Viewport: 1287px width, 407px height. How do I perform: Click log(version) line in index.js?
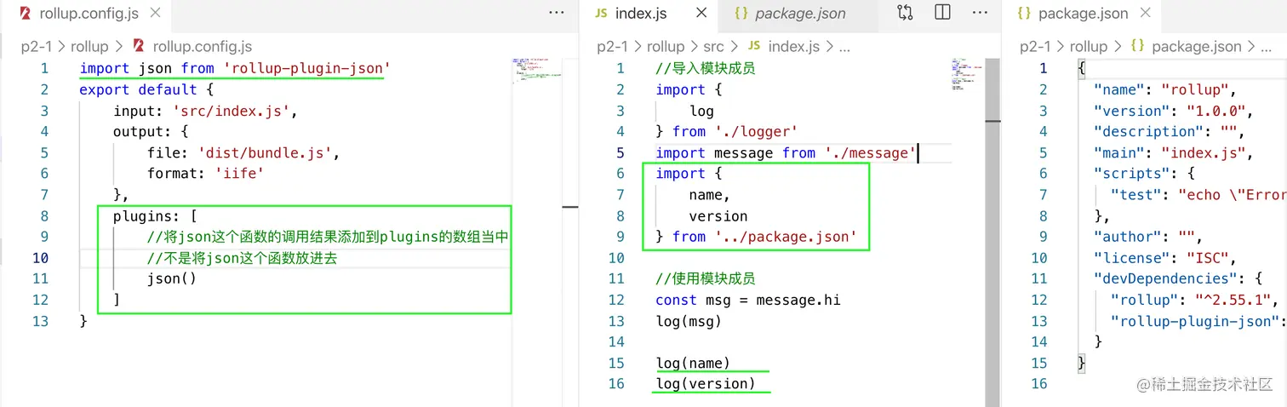(x=706, y=383)
